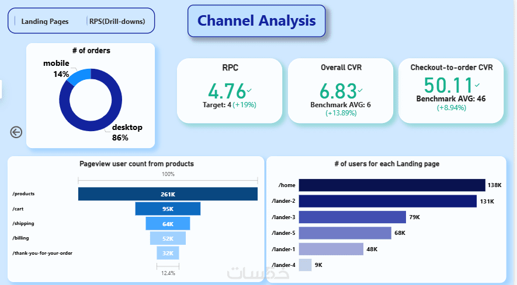Select the /lander-5 bar

tap(345, 233)
